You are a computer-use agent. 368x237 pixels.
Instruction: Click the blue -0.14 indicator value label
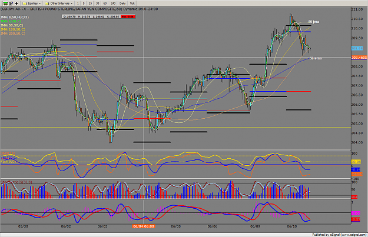(x=356, y=169)
